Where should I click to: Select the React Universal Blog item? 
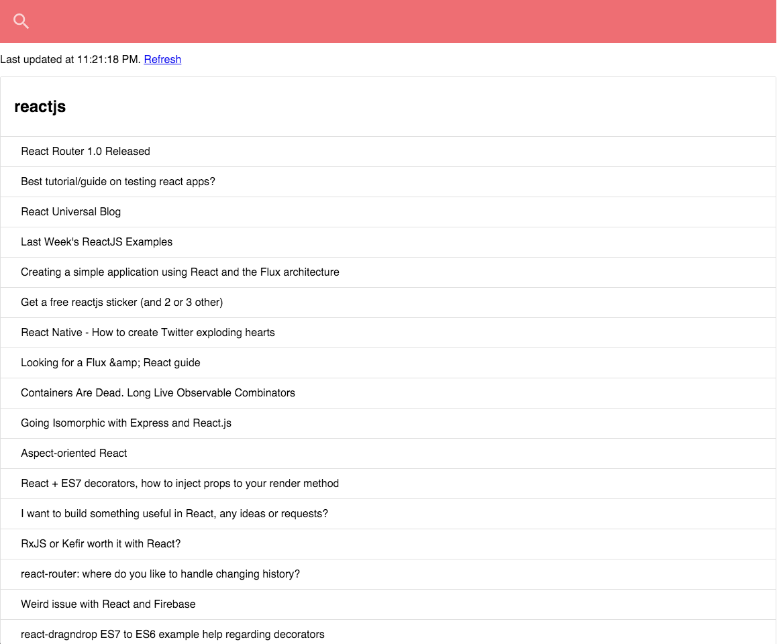click(x=388, y=212)
